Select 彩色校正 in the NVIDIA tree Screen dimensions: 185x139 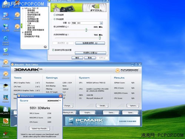click(31, 17)
